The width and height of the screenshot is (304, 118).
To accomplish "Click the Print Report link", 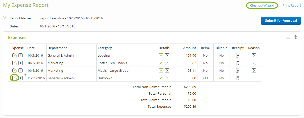I will coord(292,5).
